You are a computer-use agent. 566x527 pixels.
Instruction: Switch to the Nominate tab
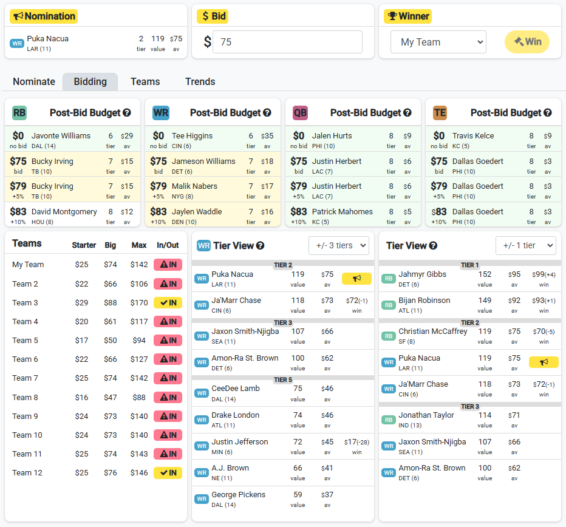tap(34, 81)
